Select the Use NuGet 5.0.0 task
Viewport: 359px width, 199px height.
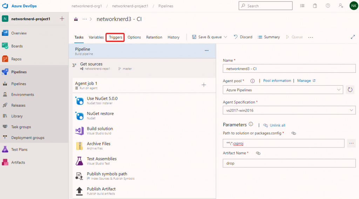pyautogui.click(x=144, y=101)
